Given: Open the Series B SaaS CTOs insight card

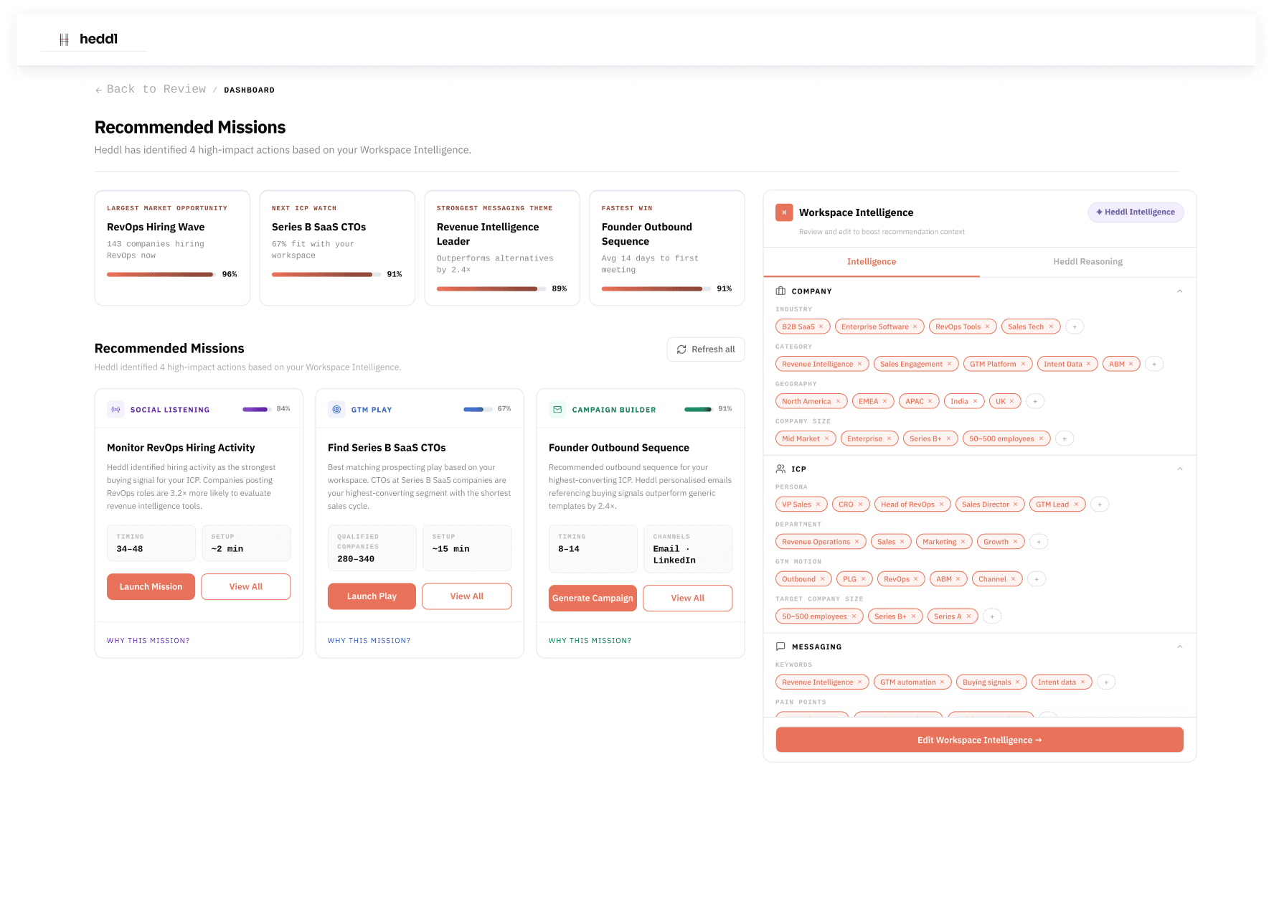Looking at the screenshot, I should coord(337,248).
